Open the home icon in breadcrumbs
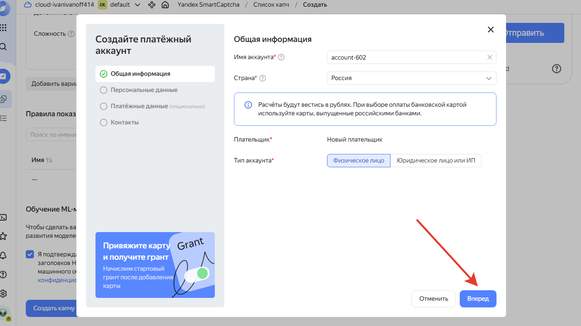This screenshot has width=581, height=326. [165, 5]
